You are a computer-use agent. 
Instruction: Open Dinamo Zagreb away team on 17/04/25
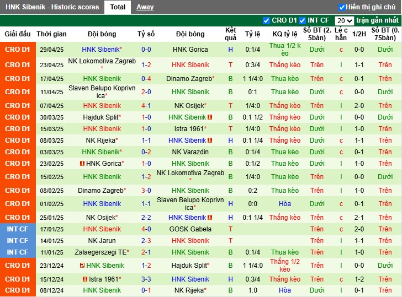190,79
